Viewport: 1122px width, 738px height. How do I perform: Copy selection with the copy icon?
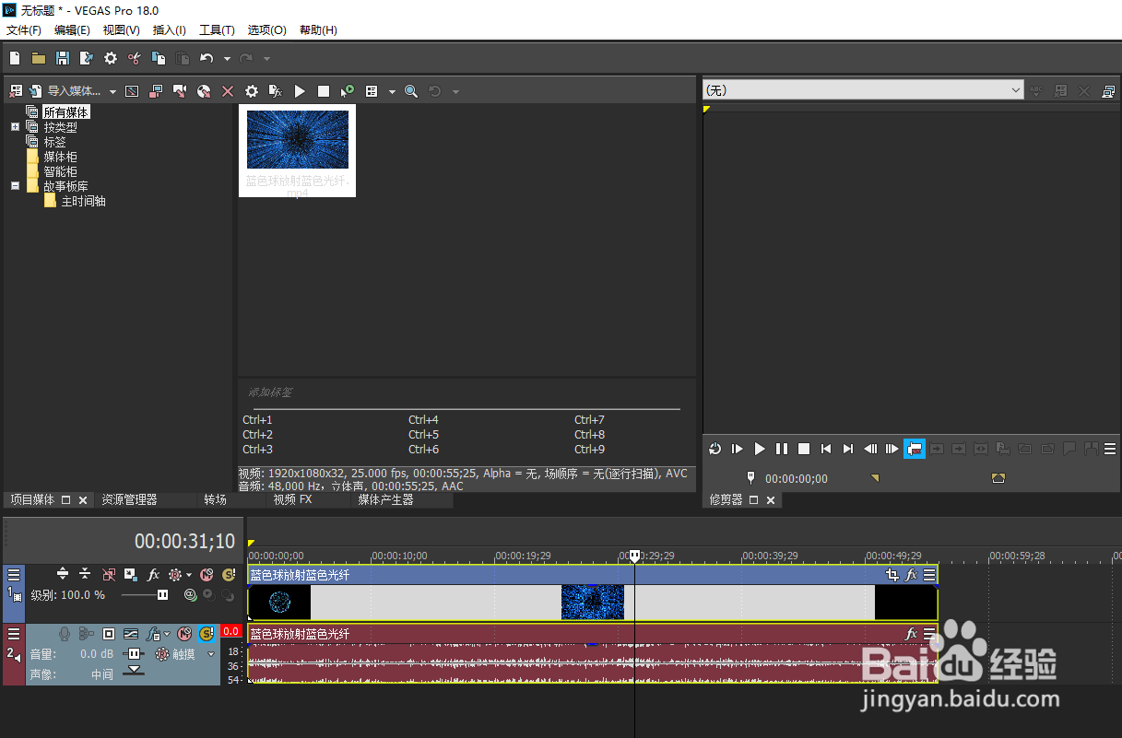pos(159,58)
